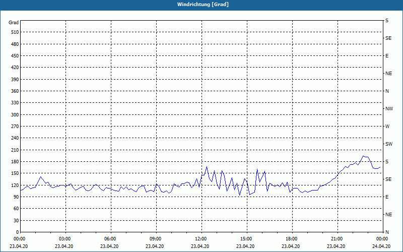This screenshot has width=403, height=252.
Task: Select compass label S at the 180 gridline
Action: (x=387, y=162)
